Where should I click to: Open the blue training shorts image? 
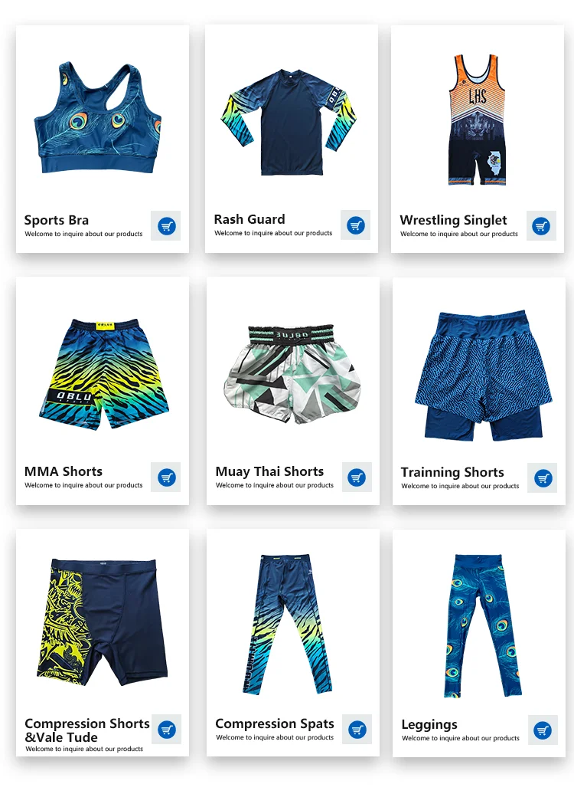click(x=483, y=376)
